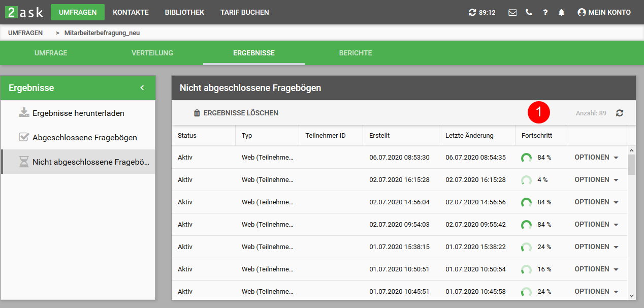Sort by Typ column header
Viewport: 644px width, 308px height.
(x=267, y=136)
